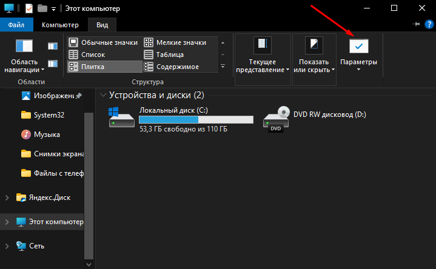The image size is (436, 269).
Task: Toggle the Details pane icon
Action: tap(53, 64)
